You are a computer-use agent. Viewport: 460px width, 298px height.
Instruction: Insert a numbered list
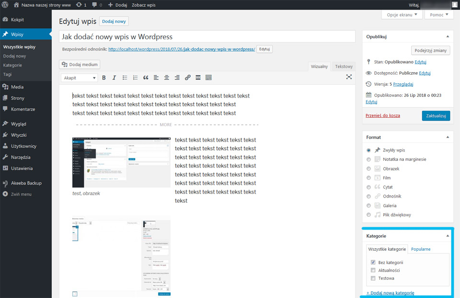coord(135,77)
